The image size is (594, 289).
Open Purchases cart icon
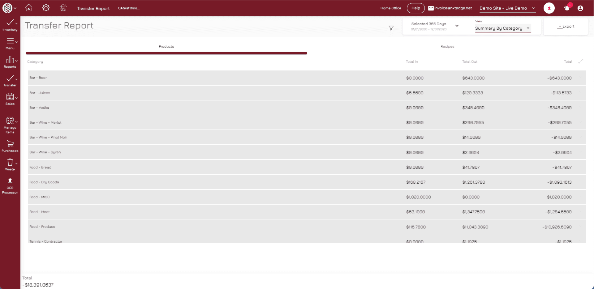click(10, 144)
